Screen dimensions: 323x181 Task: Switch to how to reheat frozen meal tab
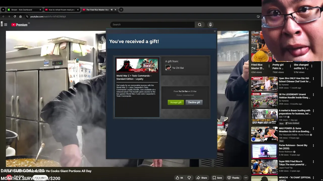61,10
